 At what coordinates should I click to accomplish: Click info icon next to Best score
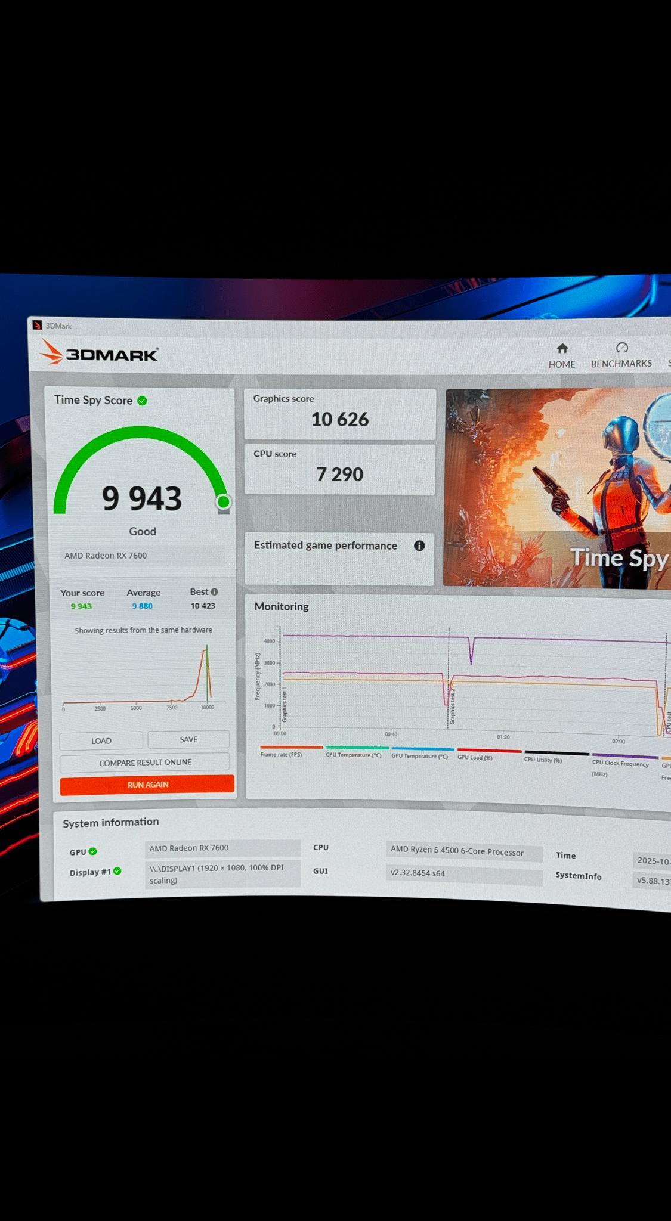tap(214, 591)
